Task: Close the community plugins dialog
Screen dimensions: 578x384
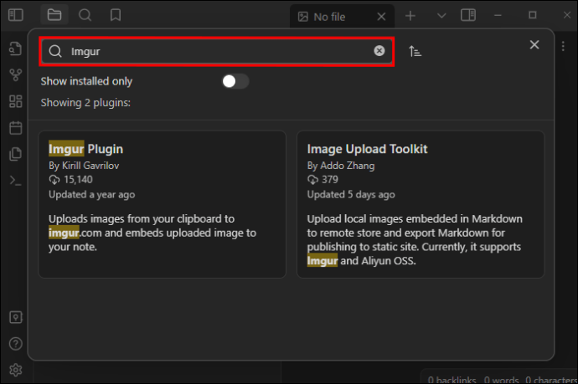Action: (534, 45)
